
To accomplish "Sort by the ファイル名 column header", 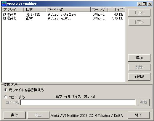I will coord(68,10).
